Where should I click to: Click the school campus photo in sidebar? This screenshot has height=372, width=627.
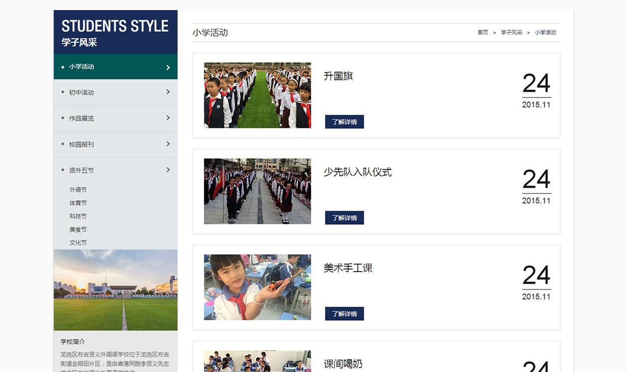click(x=115, y=290)
